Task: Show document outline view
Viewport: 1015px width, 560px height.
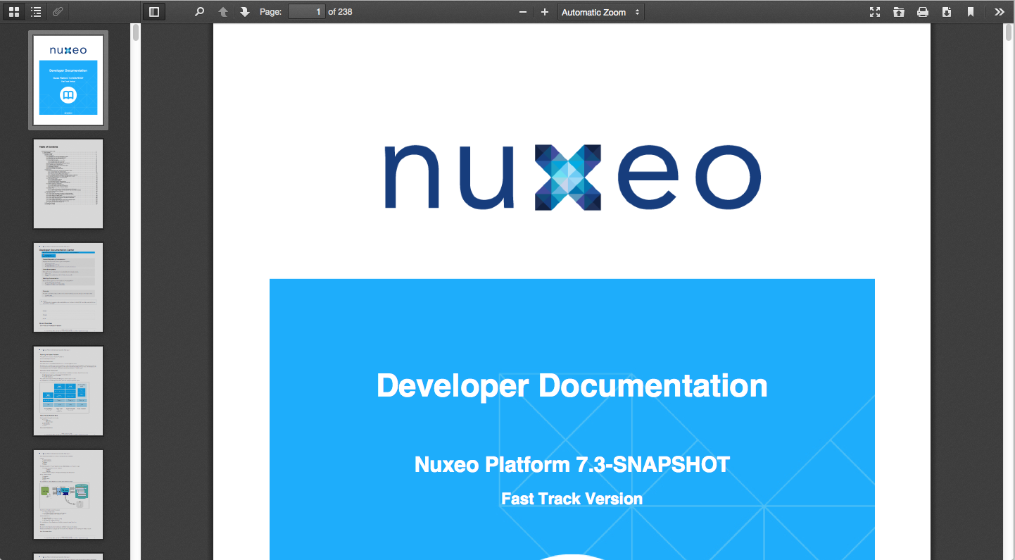Action: (x=36, y=12)
